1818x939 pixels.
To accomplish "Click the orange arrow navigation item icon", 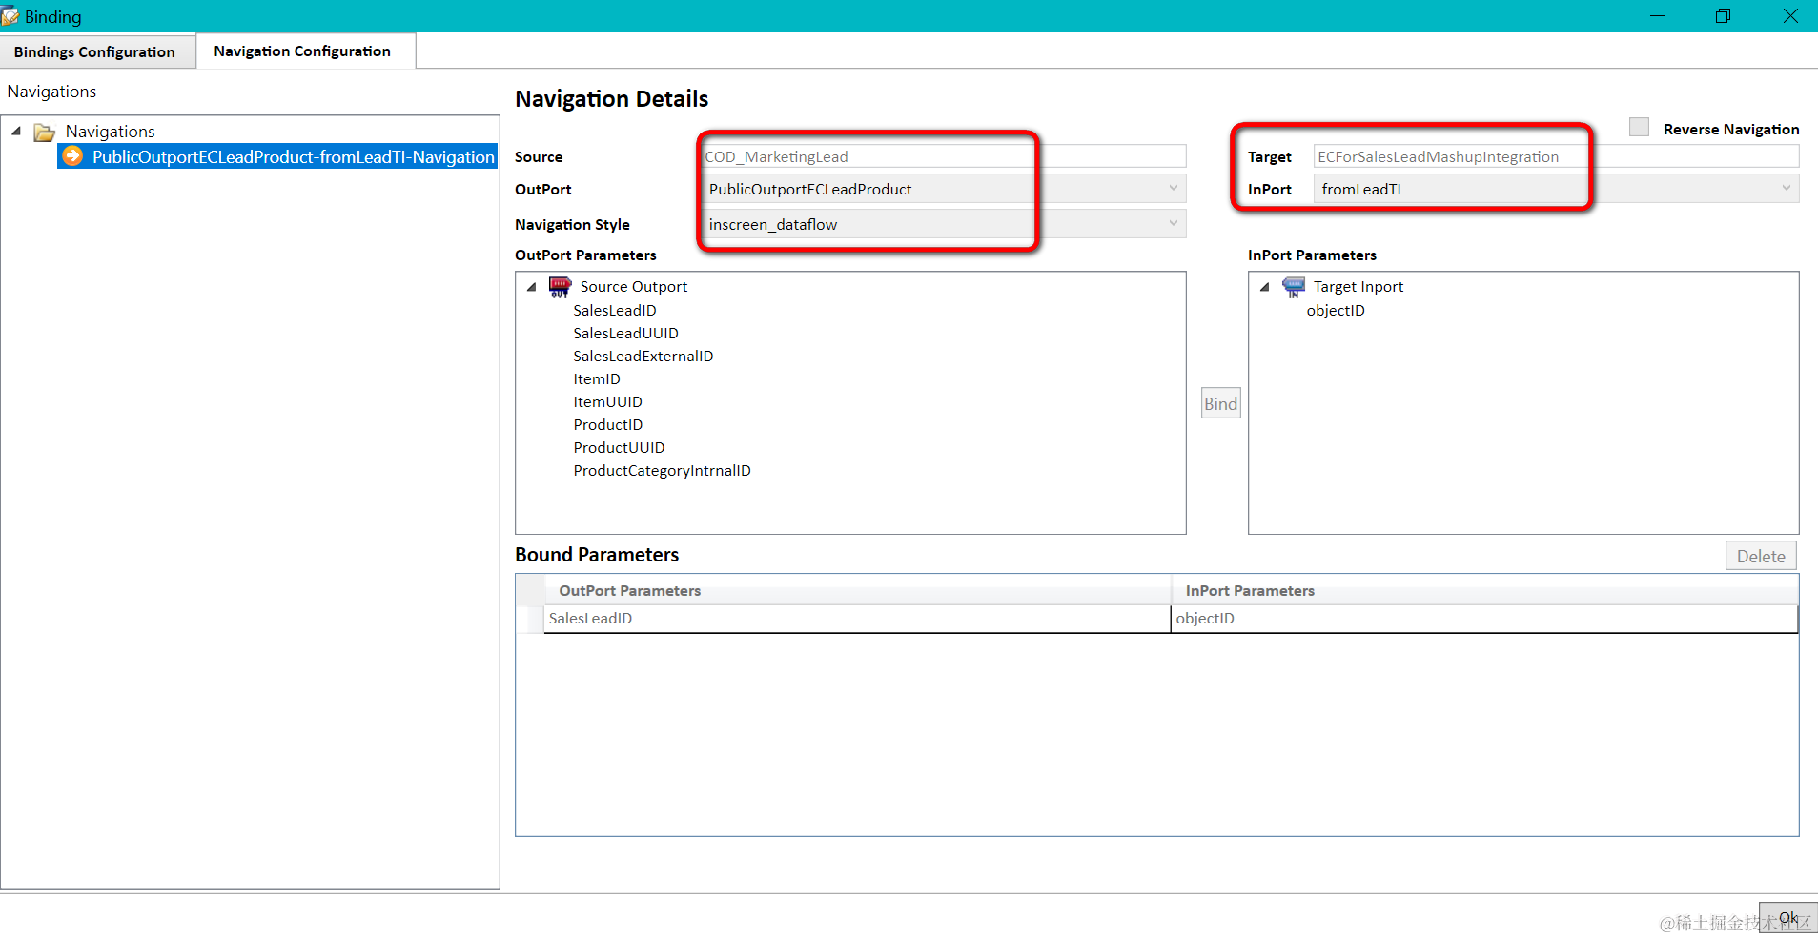I will tap(72, 155).
